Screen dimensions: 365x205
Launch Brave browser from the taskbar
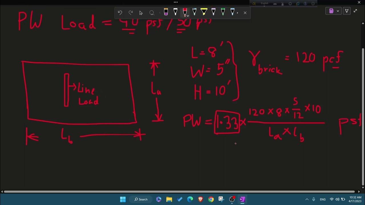pos(200,199)
